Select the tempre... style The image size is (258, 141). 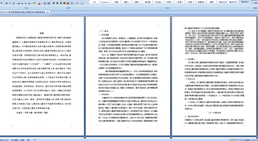point(105,2)
